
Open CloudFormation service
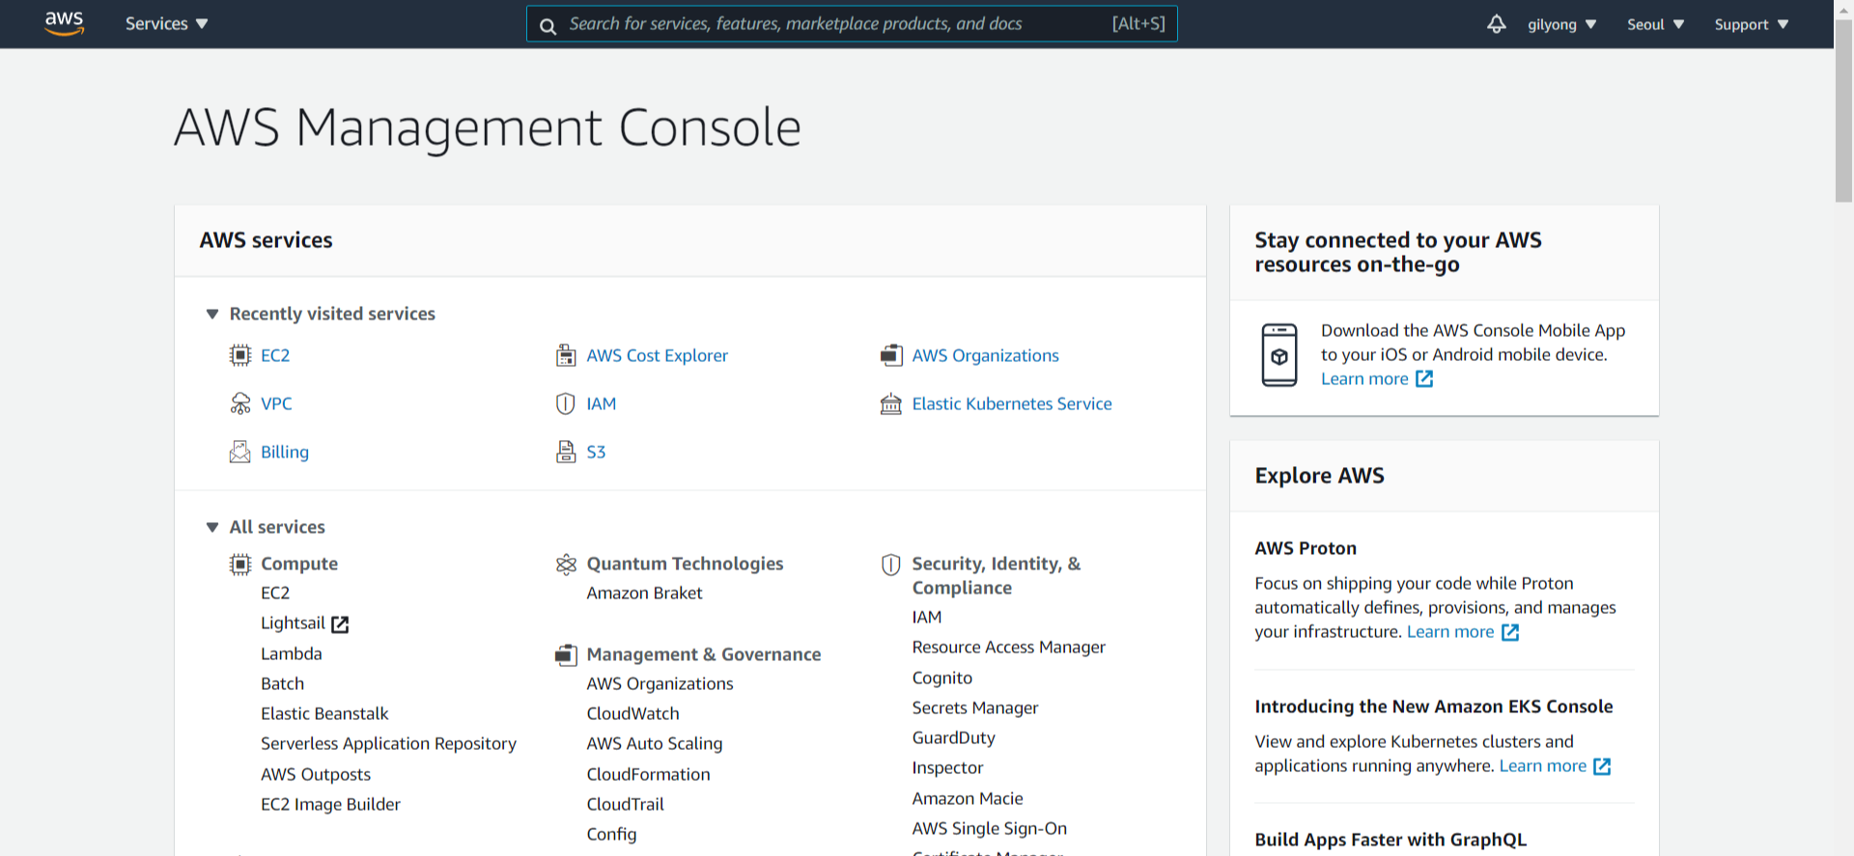648,774
